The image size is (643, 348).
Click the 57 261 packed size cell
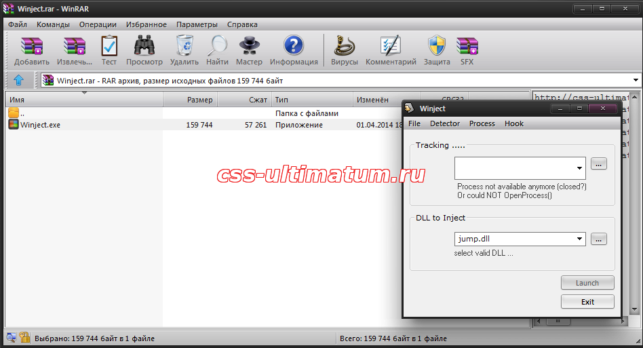(256, 125)
